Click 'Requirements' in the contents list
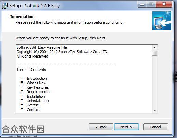 point(38,92)
